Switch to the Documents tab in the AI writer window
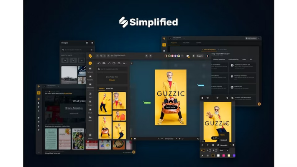The height and width of the screenshot is (167, 297). [186, 43]
